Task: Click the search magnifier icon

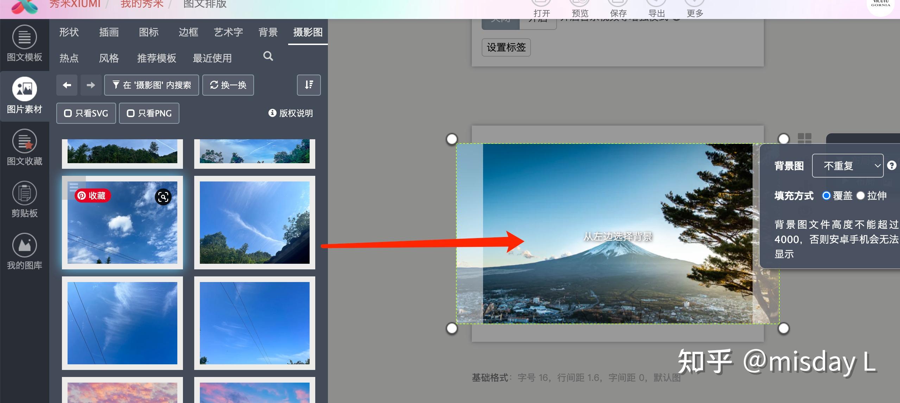Action: coord(268,56)
